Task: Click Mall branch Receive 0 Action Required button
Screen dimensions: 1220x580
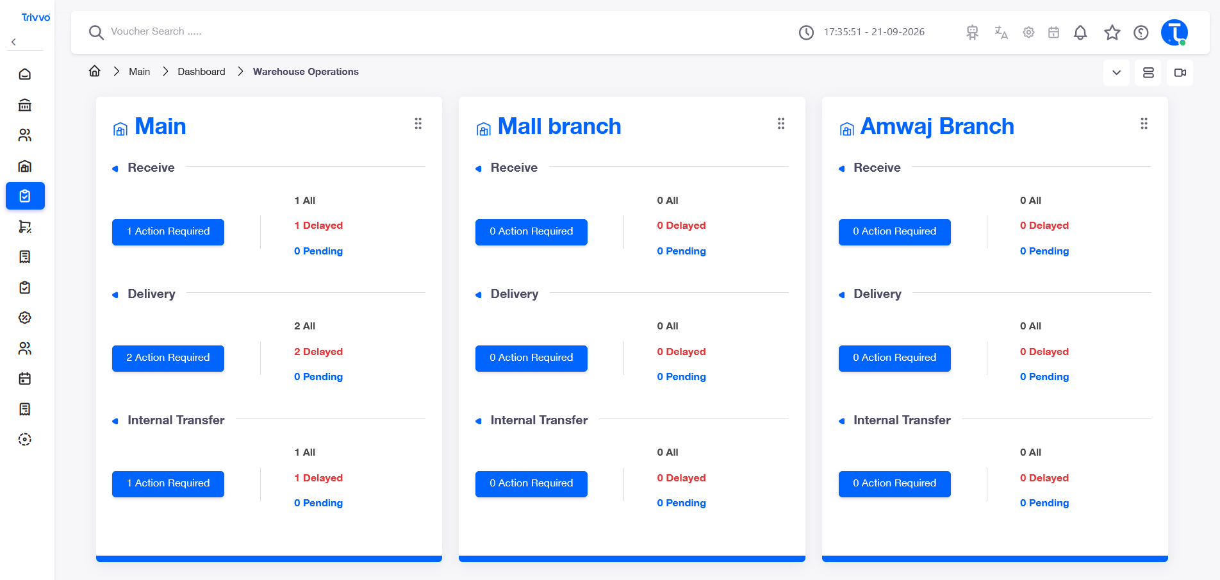Action: (x=531, y=231)
